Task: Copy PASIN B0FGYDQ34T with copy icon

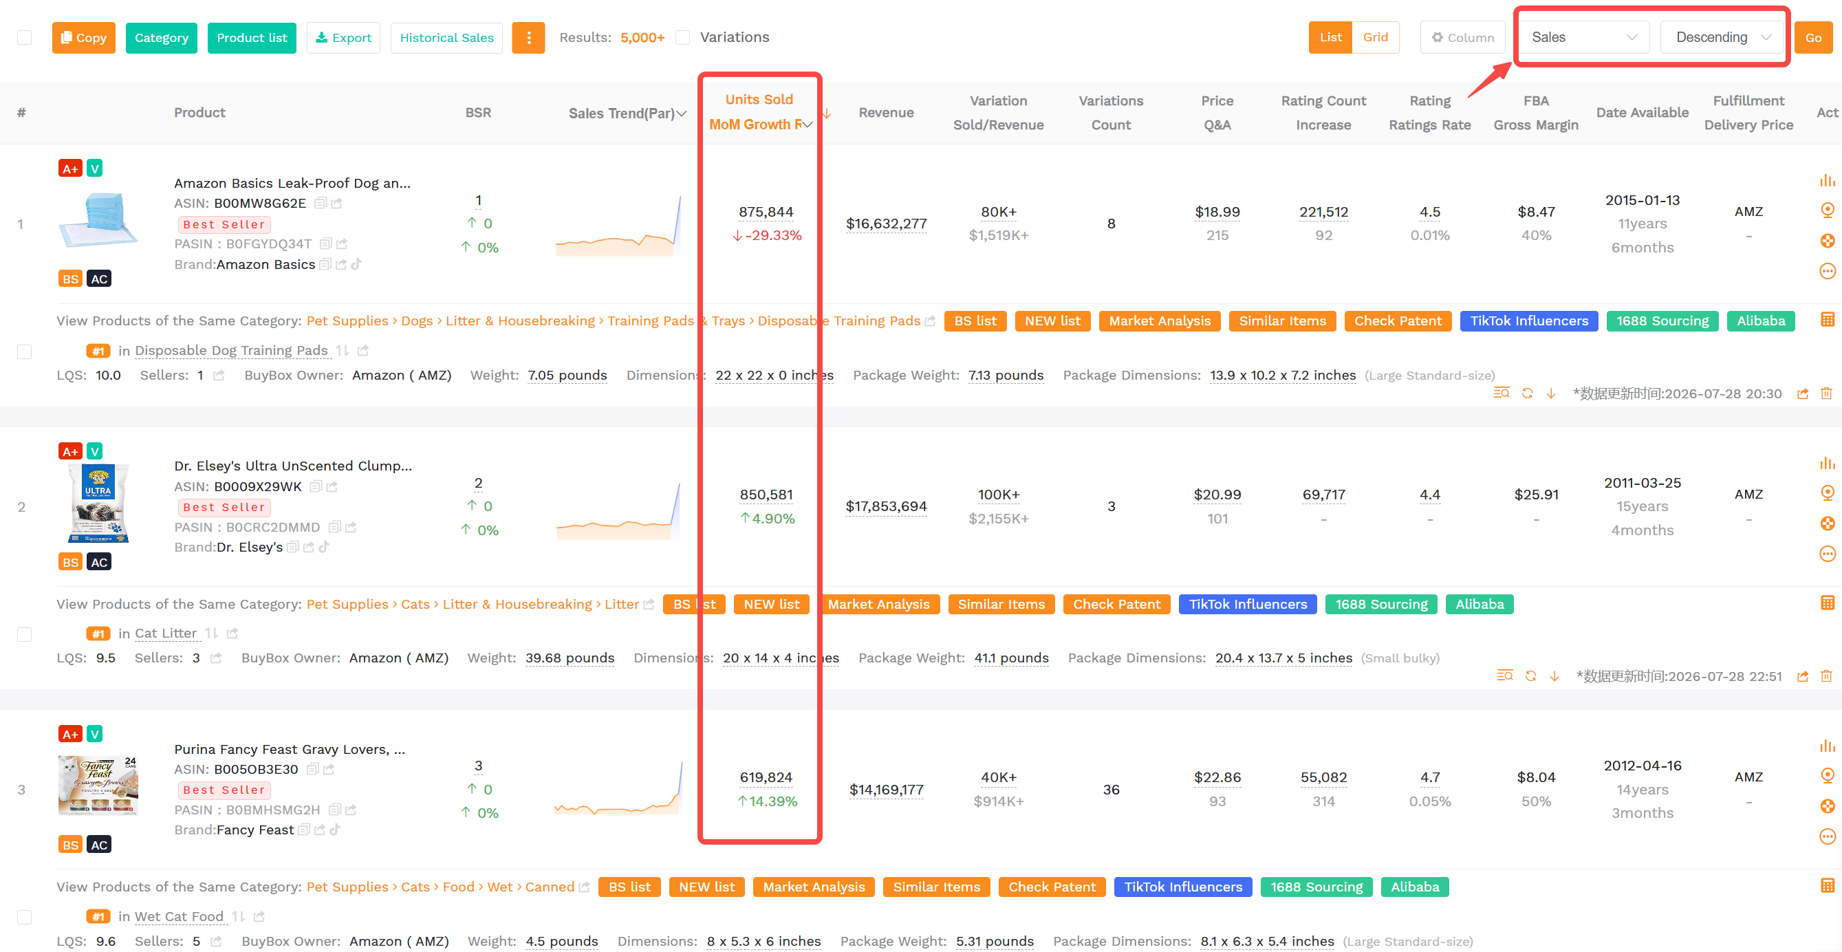Action: tap(325, 244)
